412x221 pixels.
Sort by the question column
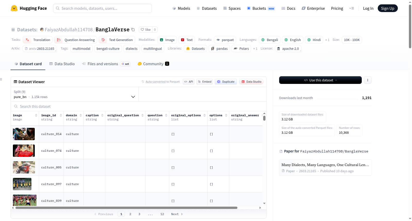166,115
